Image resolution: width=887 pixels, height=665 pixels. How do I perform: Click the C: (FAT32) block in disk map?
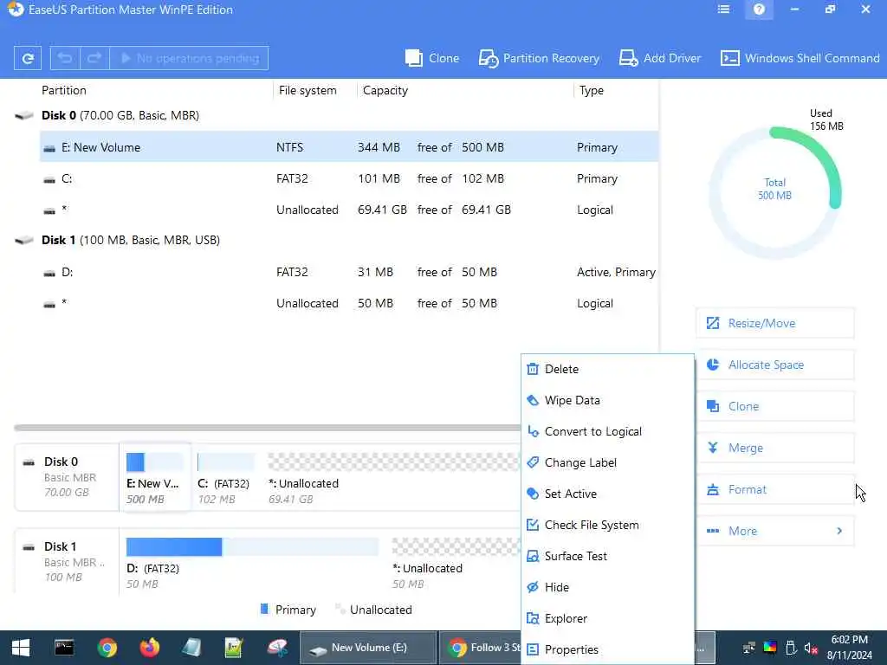tap(226, 477)
